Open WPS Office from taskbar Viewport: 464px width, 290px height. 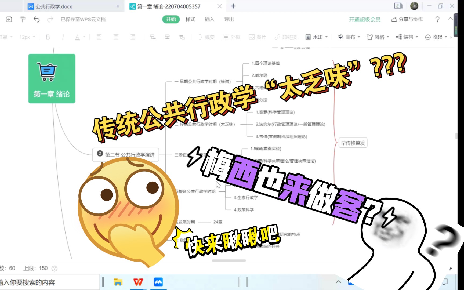(x=138, y=282)
